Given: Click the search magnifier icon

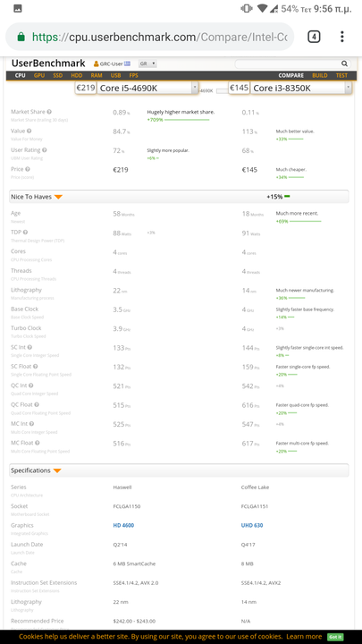Looking at the screenshot, I should click(344, 64).
